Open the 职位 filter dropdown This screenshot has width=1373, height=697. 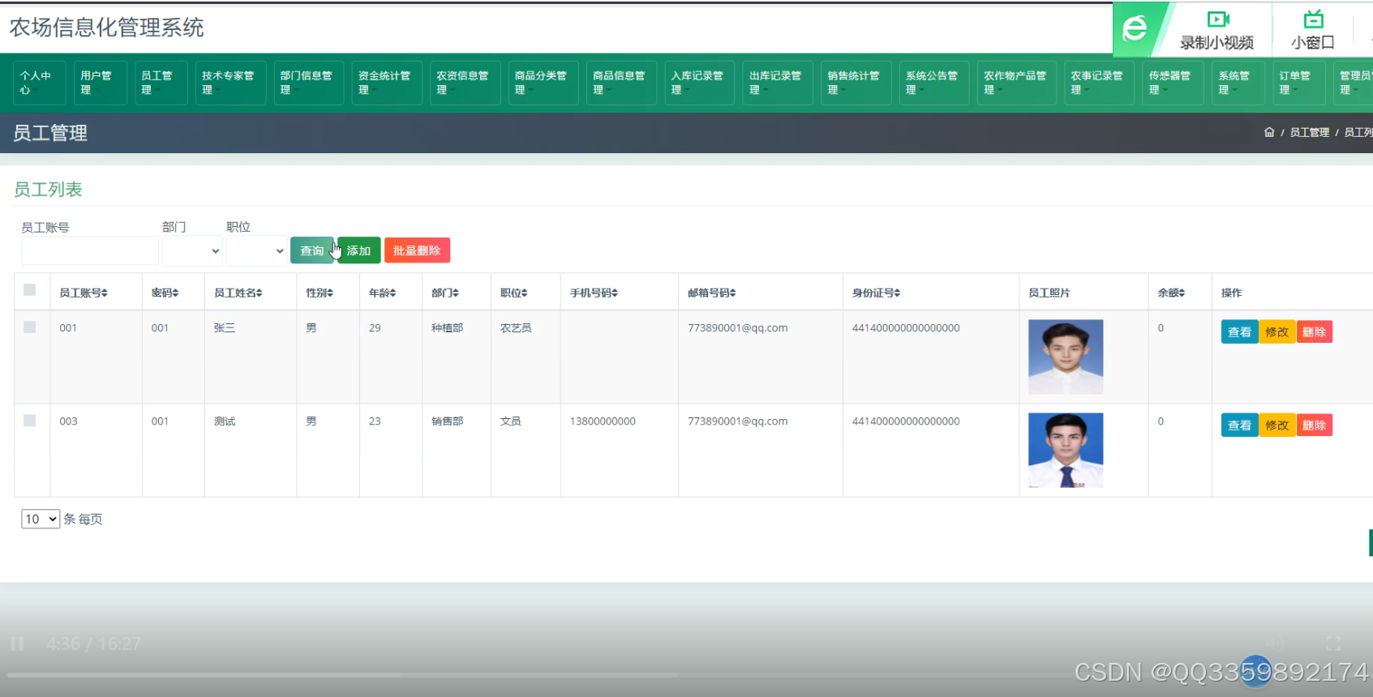coord(256,251)
